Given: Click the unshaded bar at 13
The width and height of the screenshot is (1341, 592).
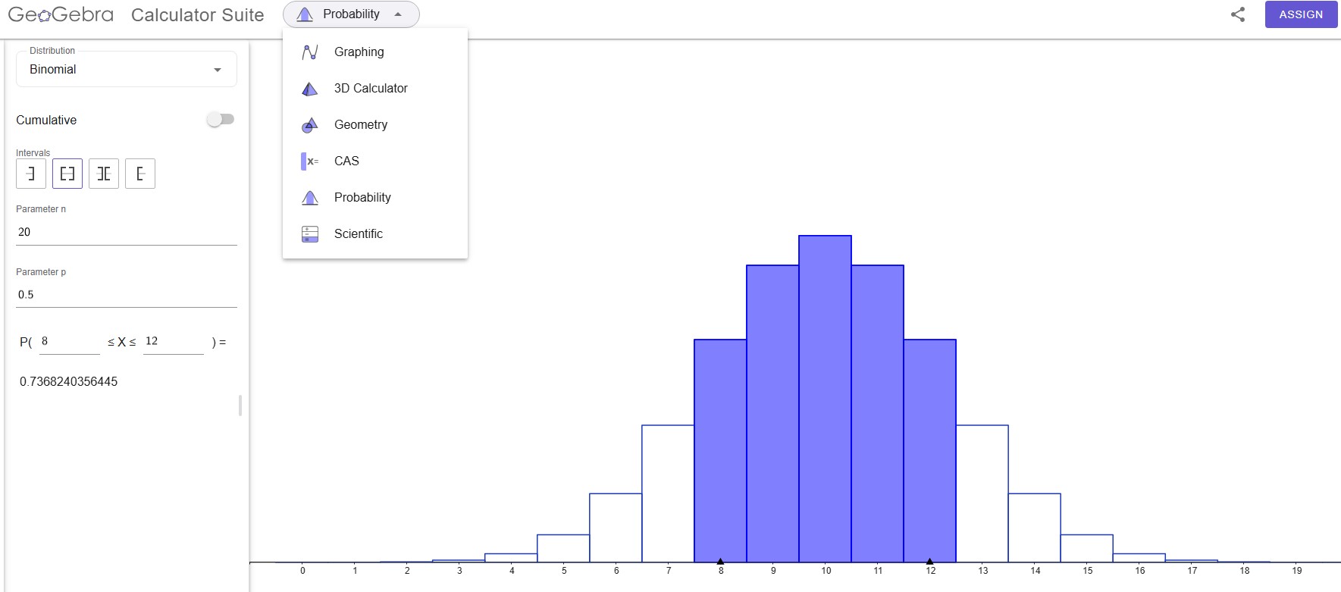Looking at the screenshot, I should 982,493.
